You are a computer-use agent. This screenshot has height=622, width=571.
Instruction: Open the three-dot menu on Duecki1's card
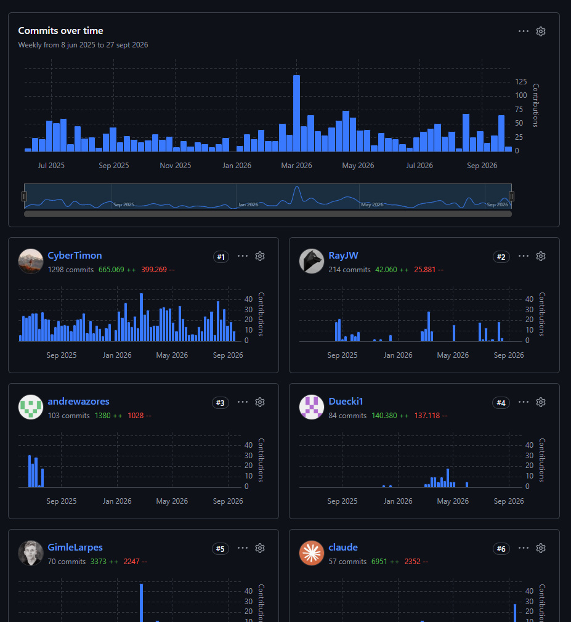[x=524, y=402]
